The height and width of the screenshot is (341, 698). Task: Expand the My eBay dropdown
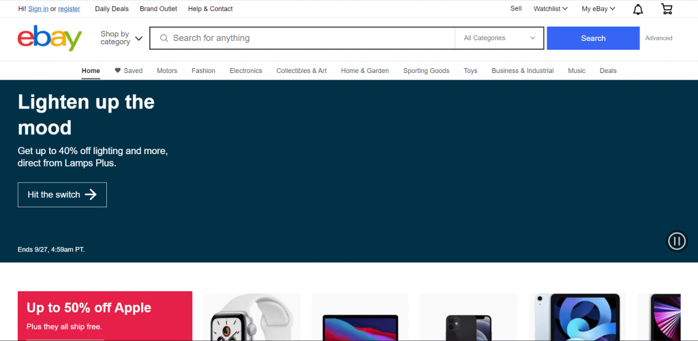click(598, 8)
